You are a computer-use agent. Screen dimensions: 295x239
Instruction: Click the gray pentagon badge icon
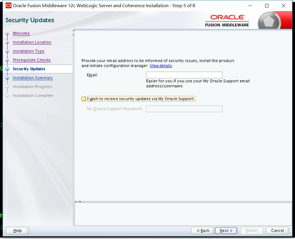coord(269,21)
